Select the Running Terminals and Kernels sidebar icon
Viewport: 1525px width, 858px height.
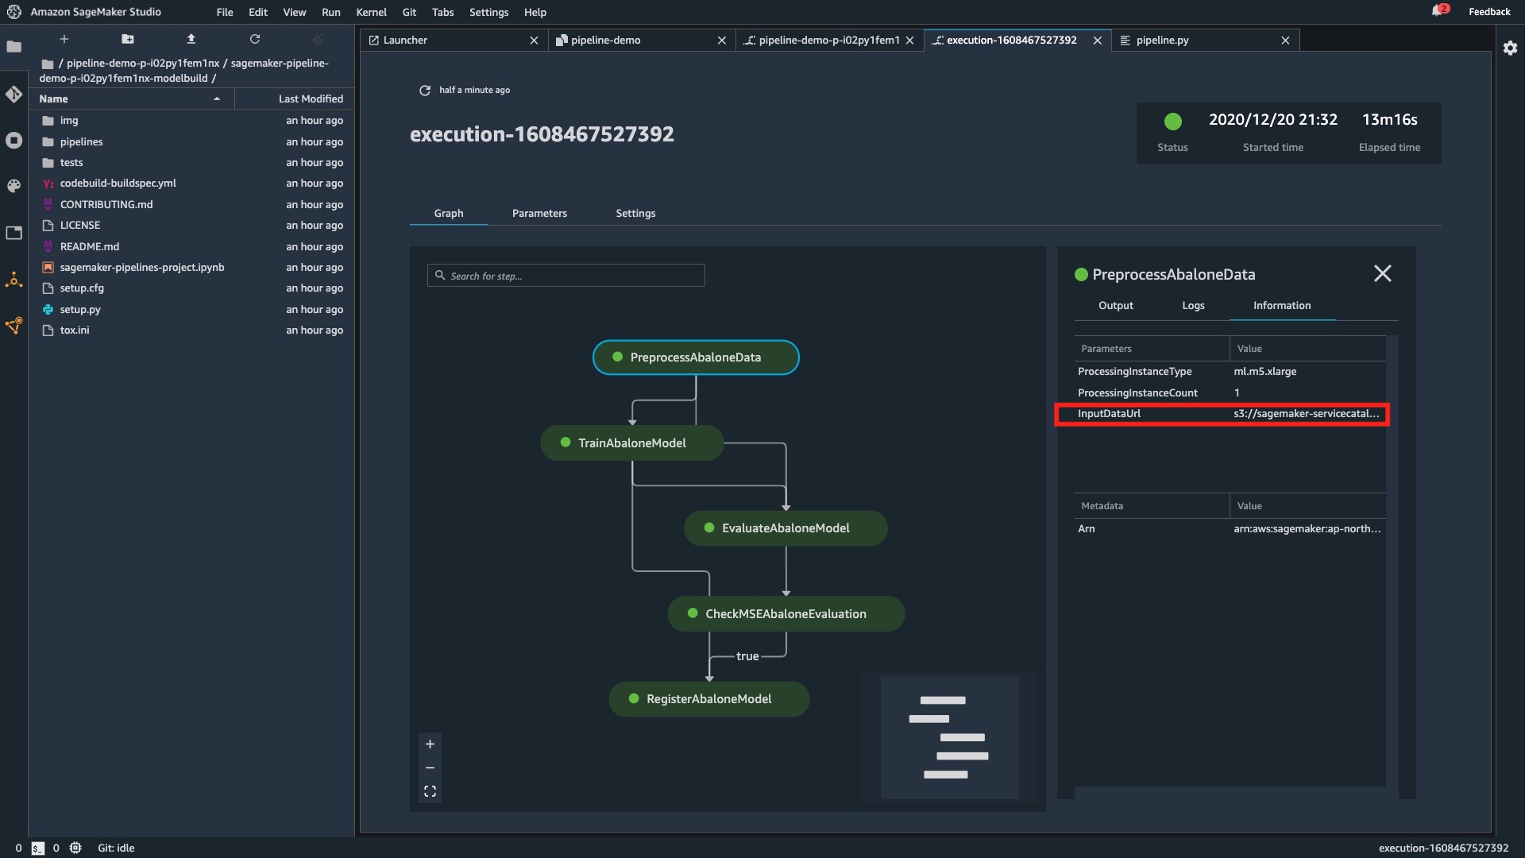coord(14,140)
